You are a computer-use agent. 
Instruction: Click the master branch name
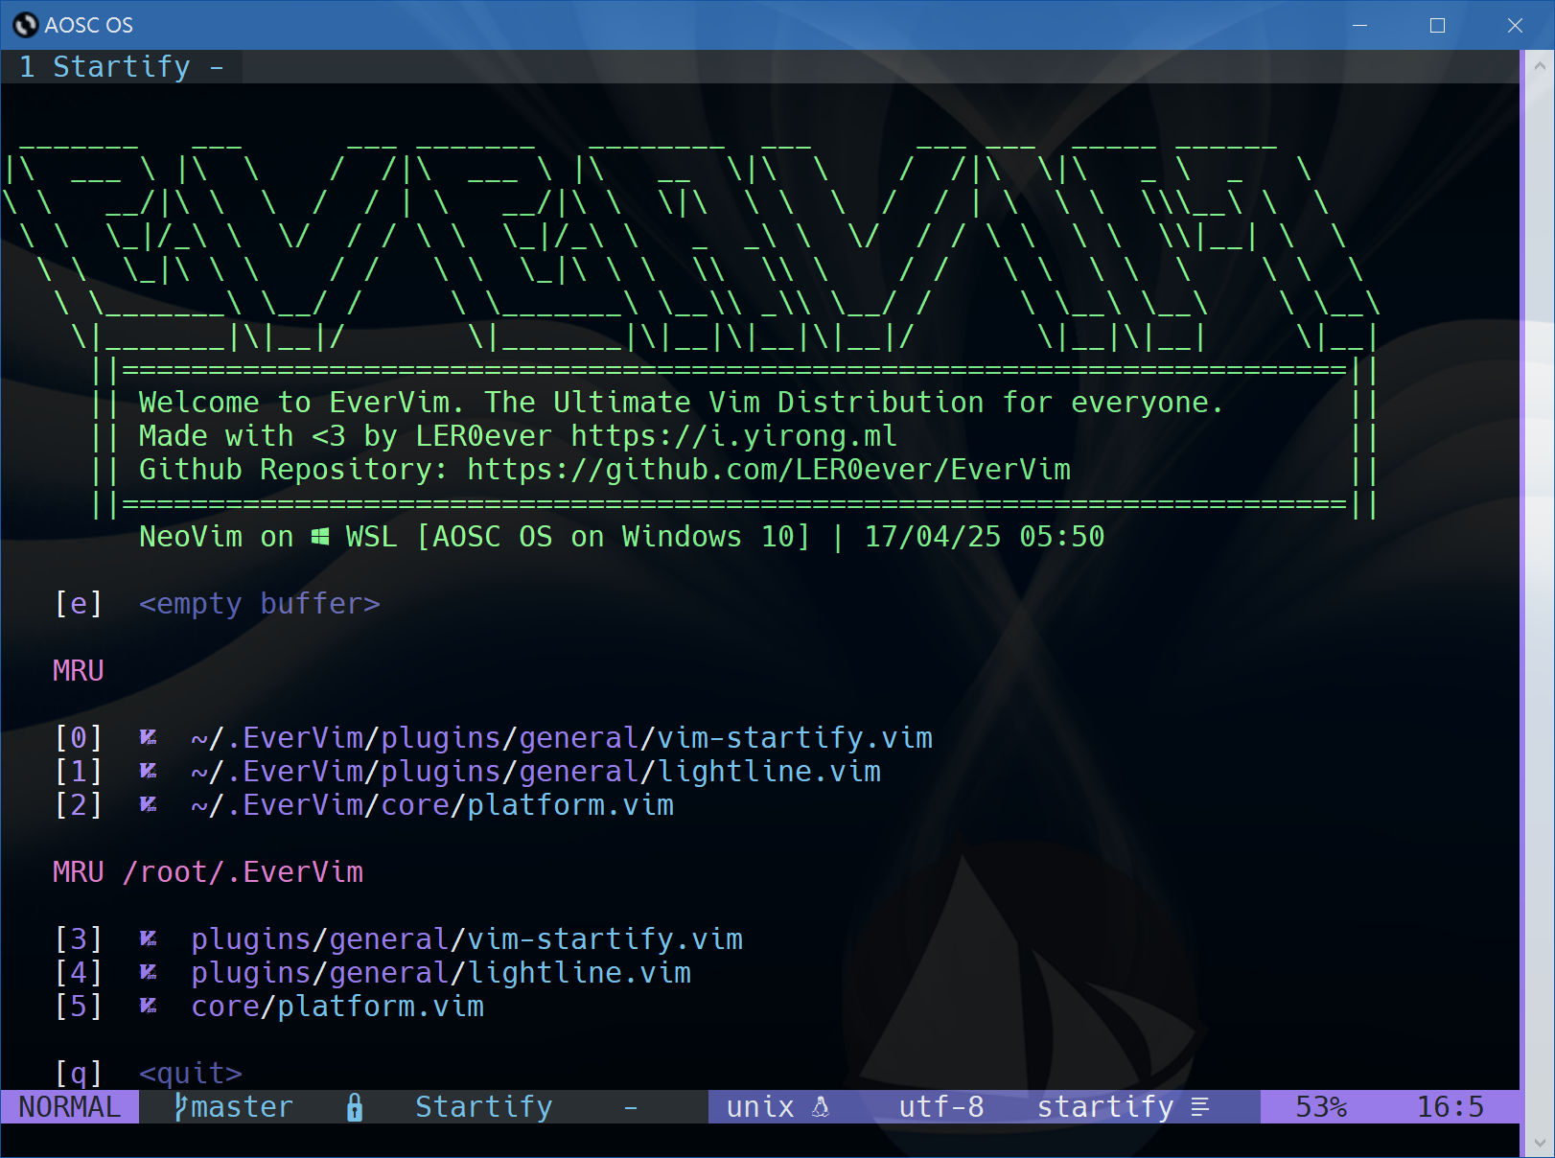point(243,1107)
